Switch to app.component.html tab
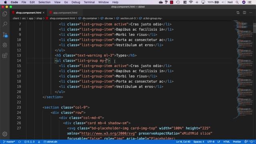The image size is (256, 144). click(x=65, y=12)
